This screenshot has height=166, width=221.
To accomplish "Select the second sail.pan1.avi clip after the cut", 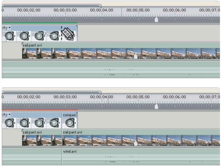I will [x=141, y=138].
